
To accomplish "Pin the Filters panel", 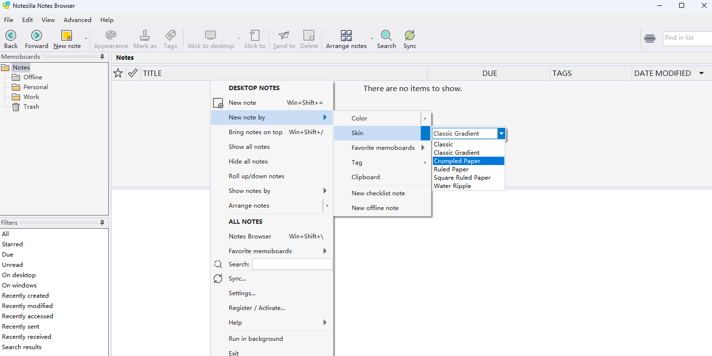I will coord(102,223).
